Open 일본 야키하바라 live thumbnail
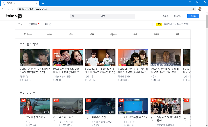This screenshot has height=127, width=208. click(x=166, y=106)
